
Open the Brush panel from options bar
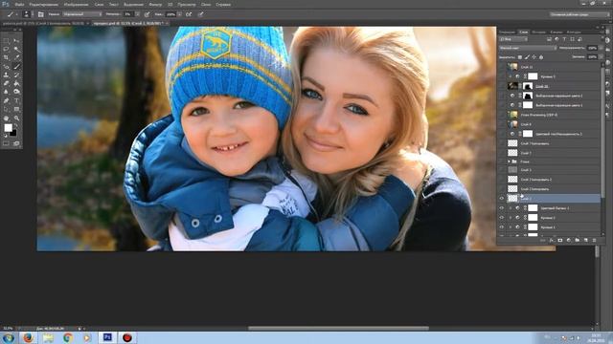tap(40, 14)
